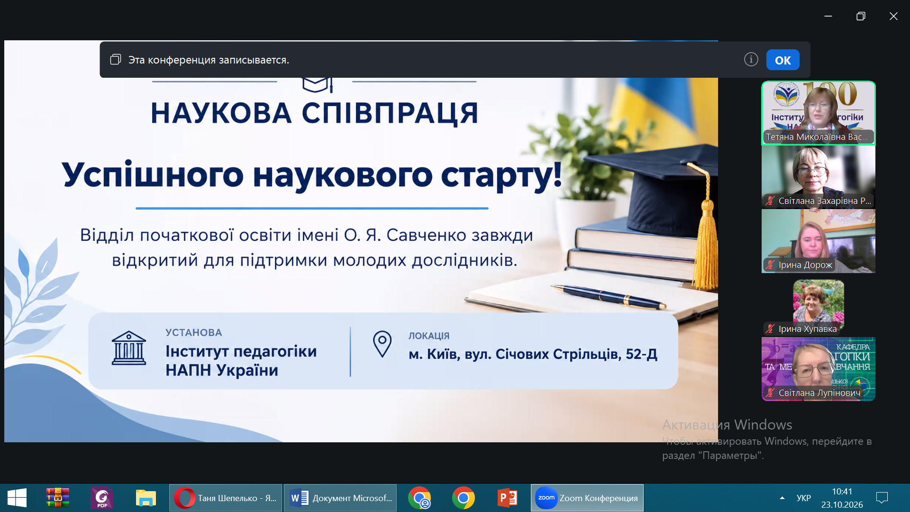The width and height of the screenshot is (910, 512).
Task: Select Тетяна Миколаївна video thumbnail
Action: (x=818, y=113)
